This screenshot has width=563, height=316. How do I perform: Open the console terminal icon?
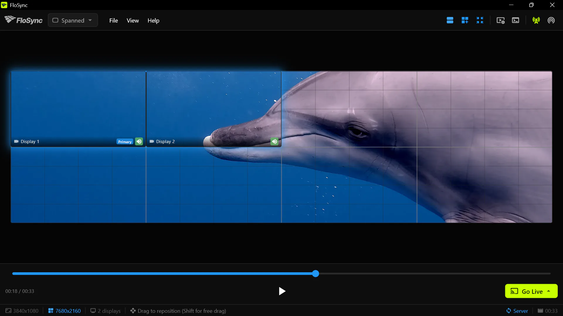515,20
